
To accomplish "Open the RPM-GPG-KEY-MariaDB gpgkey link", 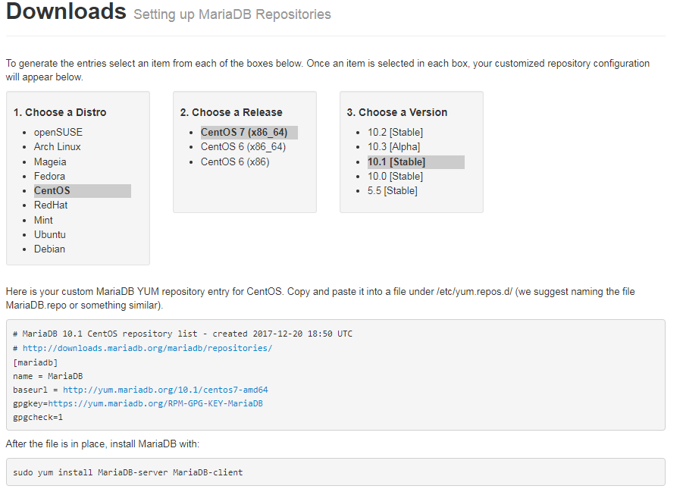I will coord(155,403).
